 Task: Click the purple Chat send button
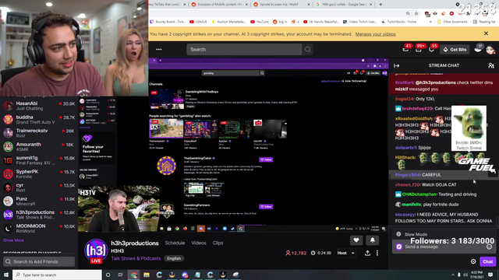pyautogui.click(x=487, y=261)
